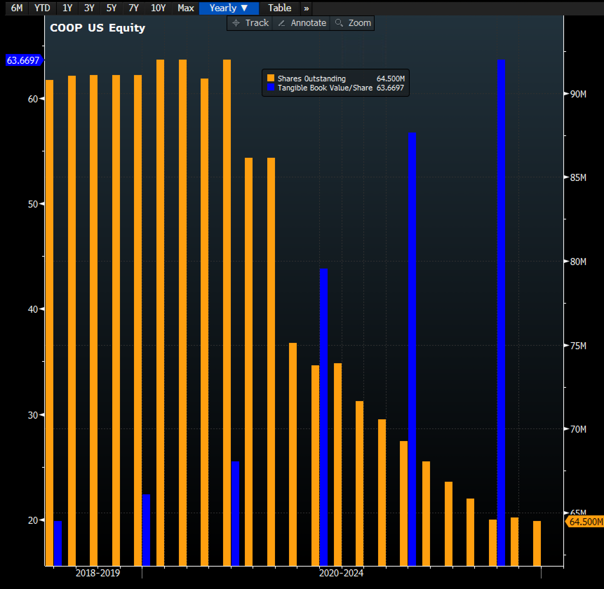Viewport: 604px width, 589px height.
Task: Click the 20 left-axis label
Action: pyautogui.click(x=33, y=520)
